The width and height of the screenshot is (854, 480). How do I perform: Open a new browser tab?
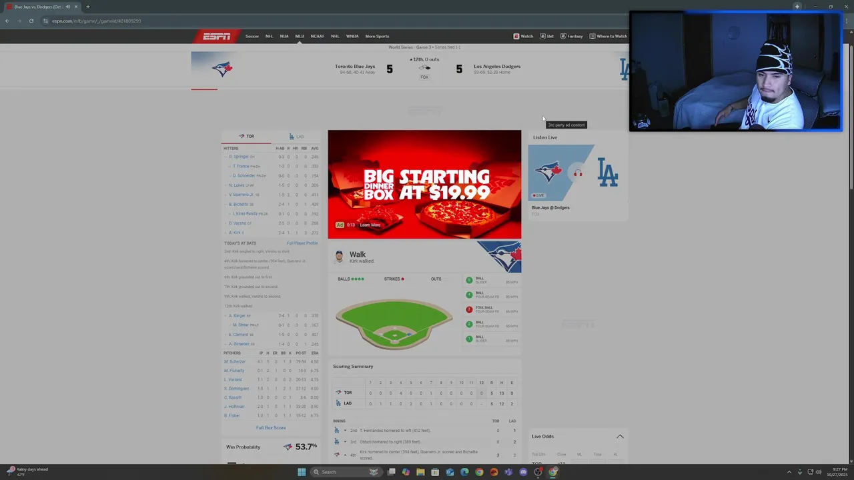click(87, 7)
